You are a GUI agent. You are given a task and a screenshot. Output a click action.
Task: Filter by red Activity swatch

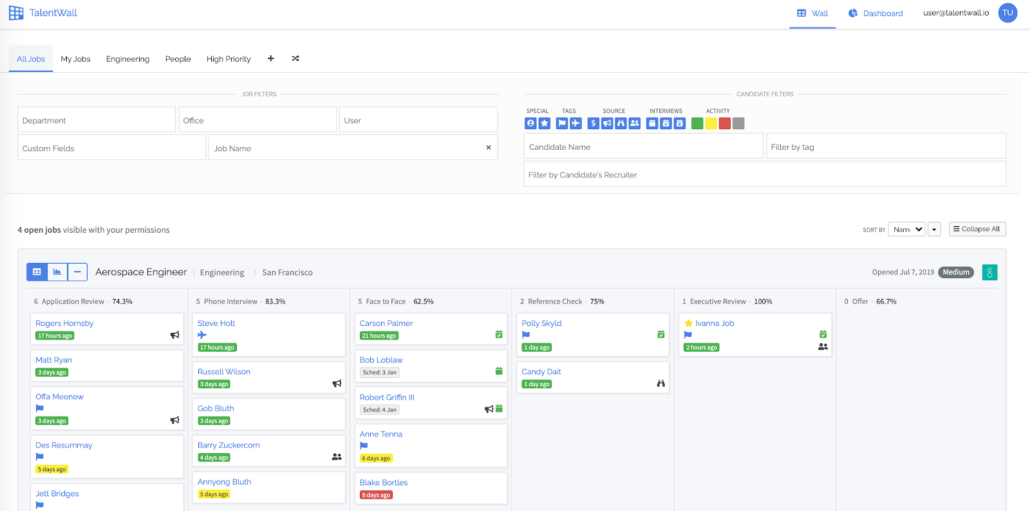point(725,123)
